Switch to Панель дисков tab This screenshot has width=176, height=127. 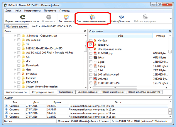point(17,27)
